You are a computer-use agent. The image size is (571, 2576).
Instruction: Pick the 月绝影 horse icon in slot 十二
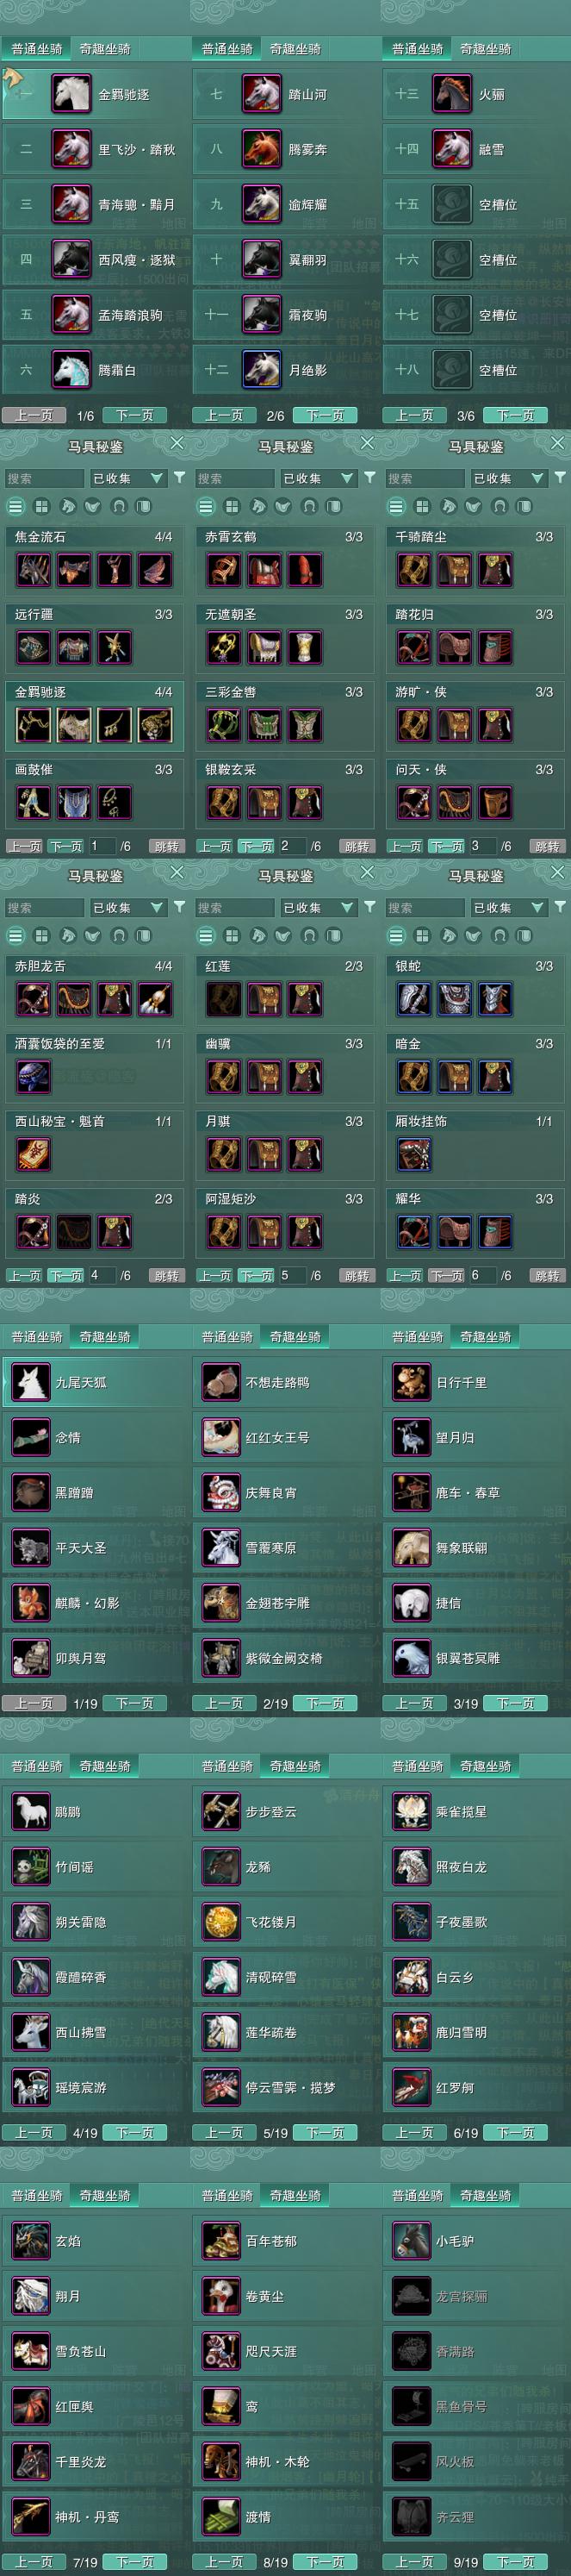(262, 369)
